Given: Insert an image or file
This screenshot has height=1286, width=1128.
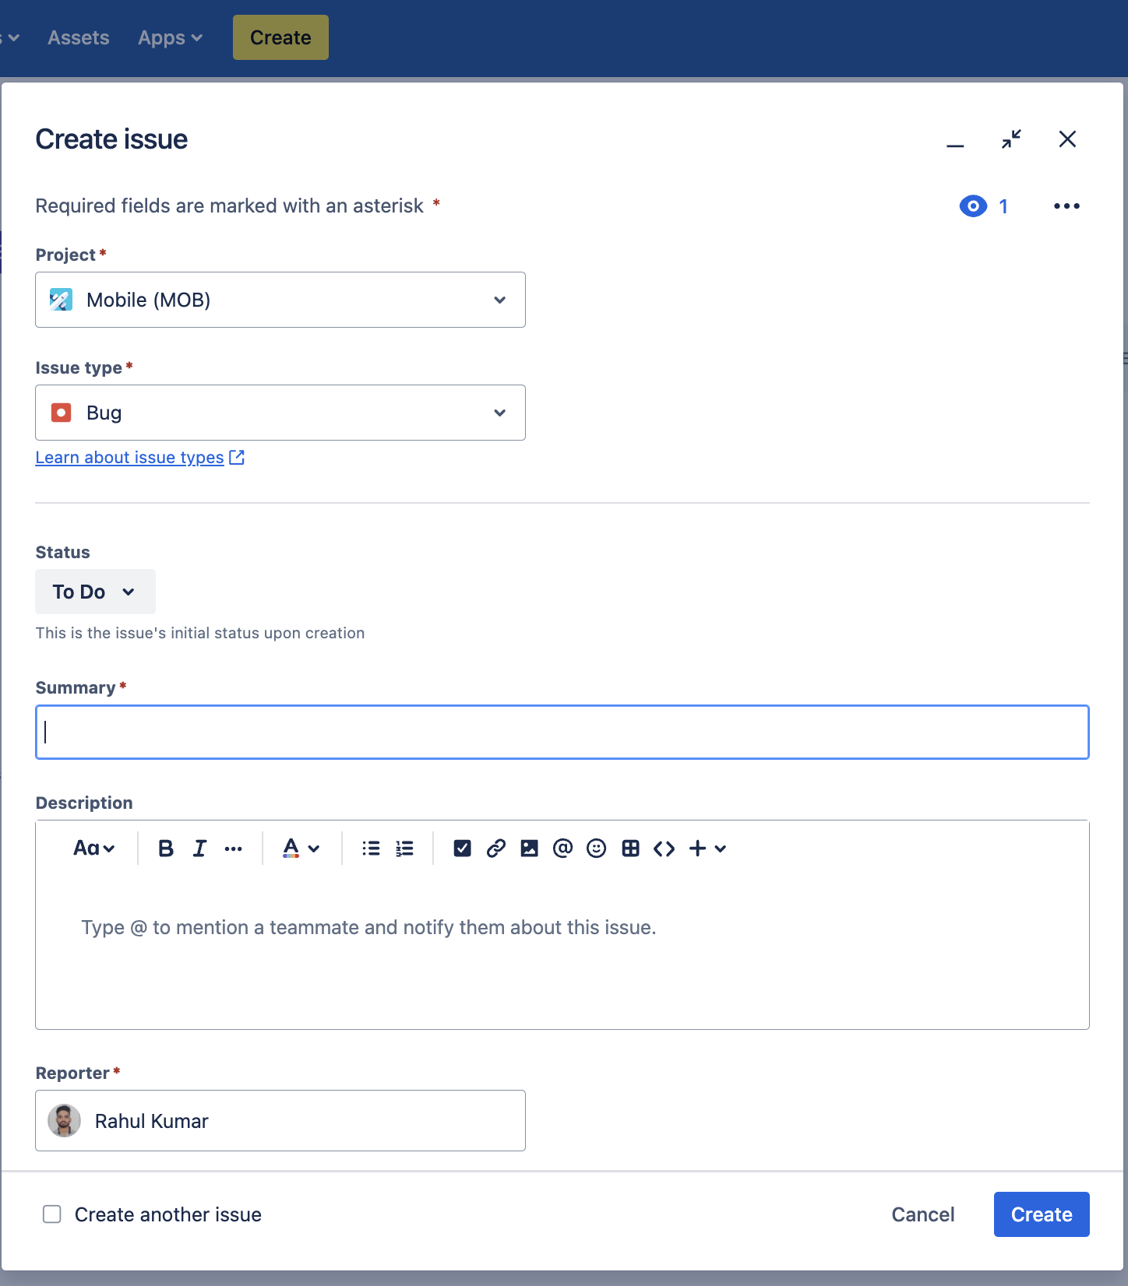Looking at the screenshot, I should (x=529, y=849).
